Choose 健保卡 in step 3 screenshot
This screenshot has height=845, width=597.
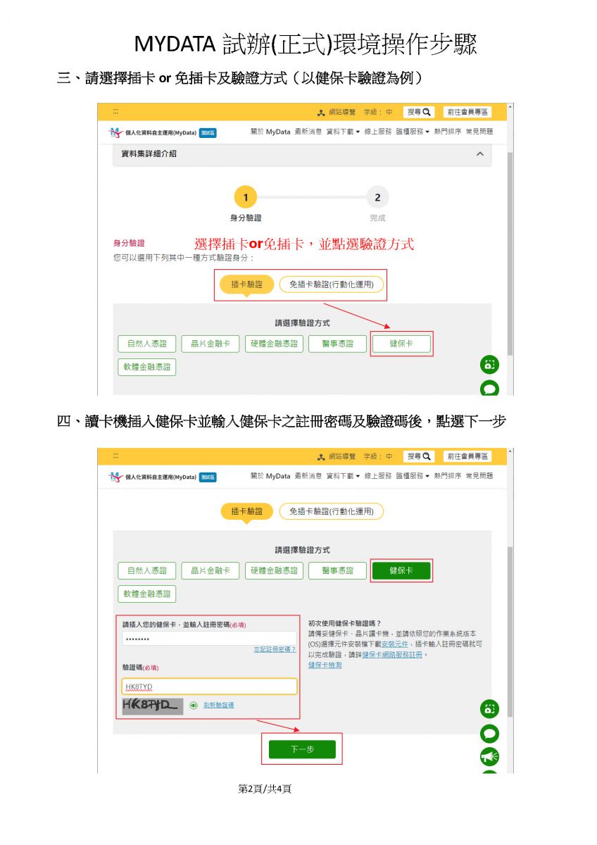pos(401,344)
